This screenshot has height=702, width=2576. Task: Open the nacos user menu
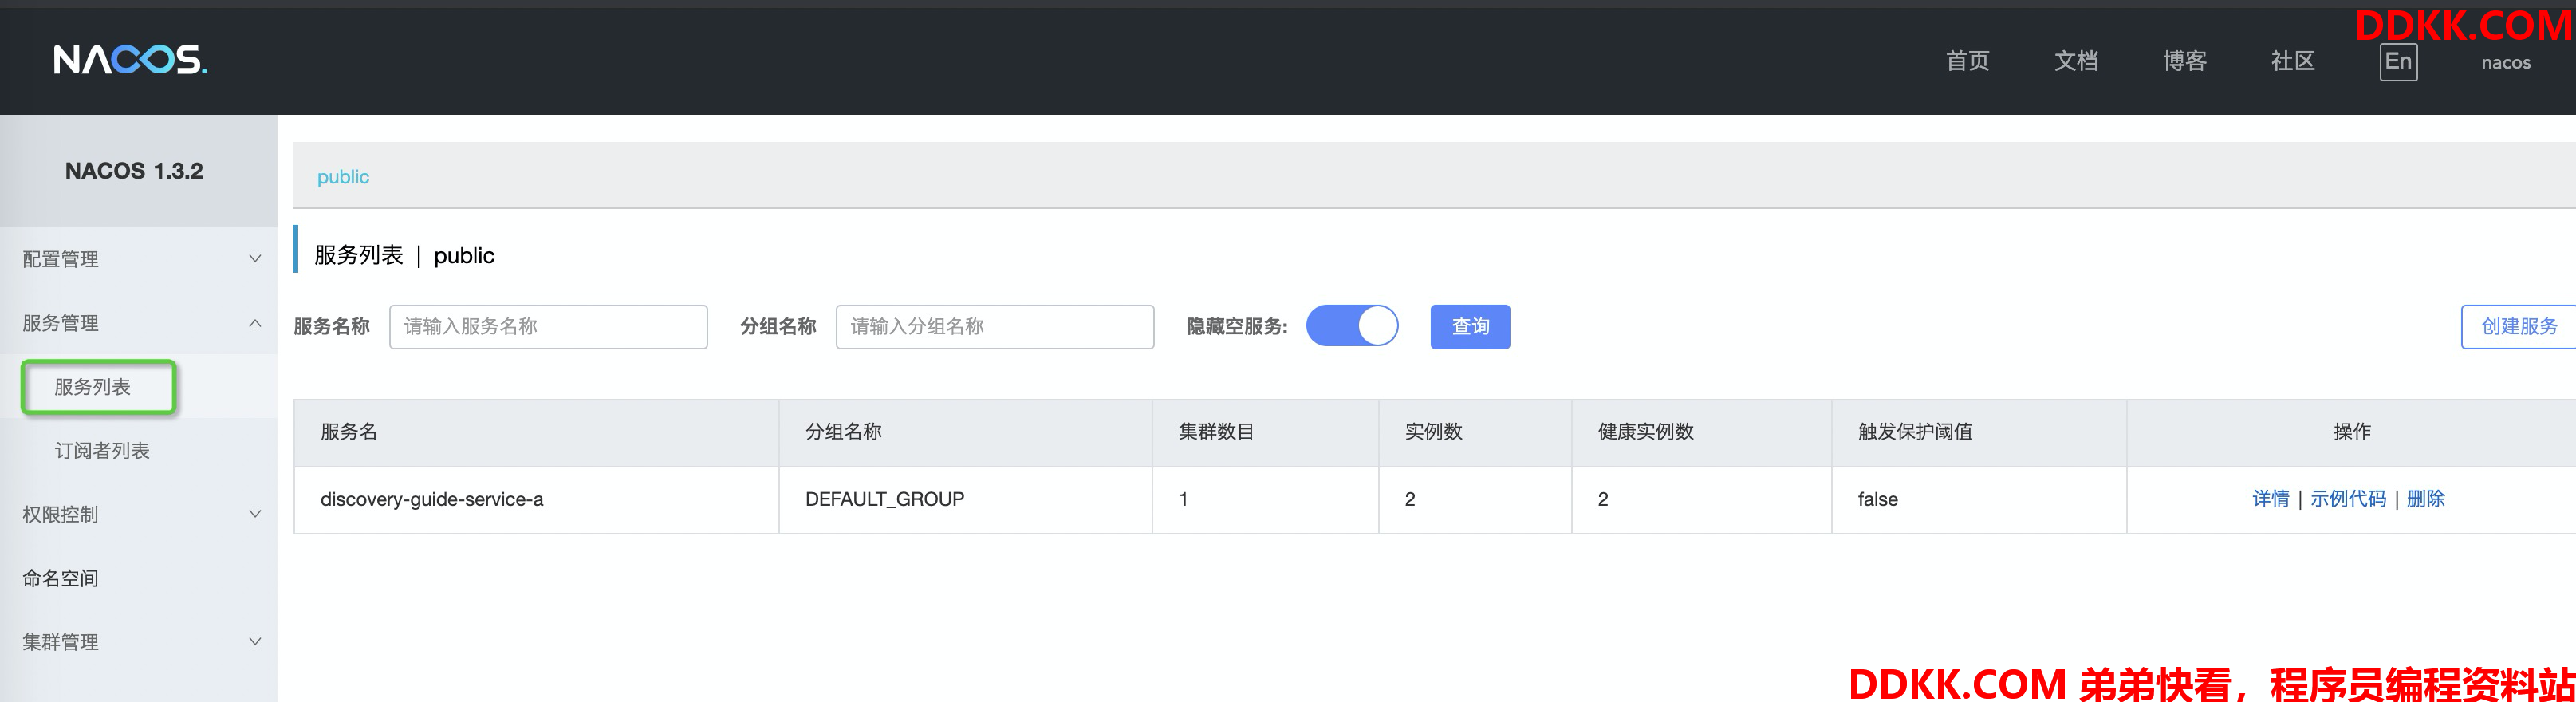(2505, 63)
